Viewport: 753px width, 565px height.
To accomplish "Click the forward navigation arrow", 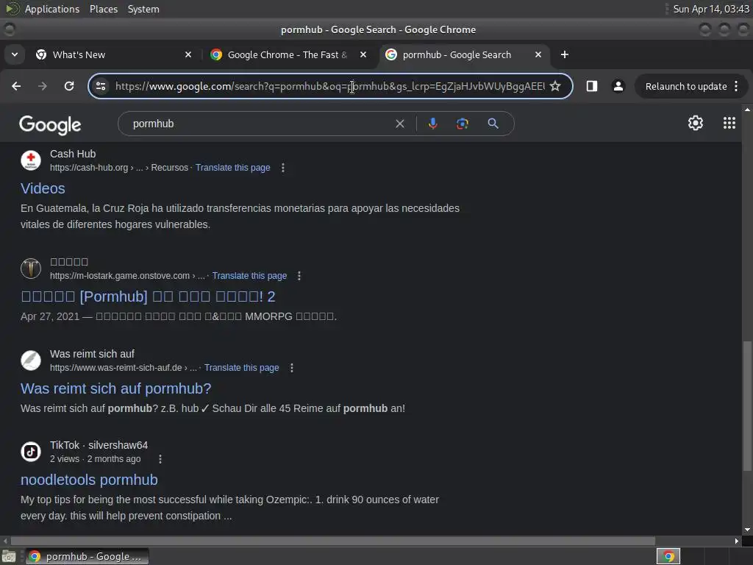I will pyautogui.click(x=42, y=86).
